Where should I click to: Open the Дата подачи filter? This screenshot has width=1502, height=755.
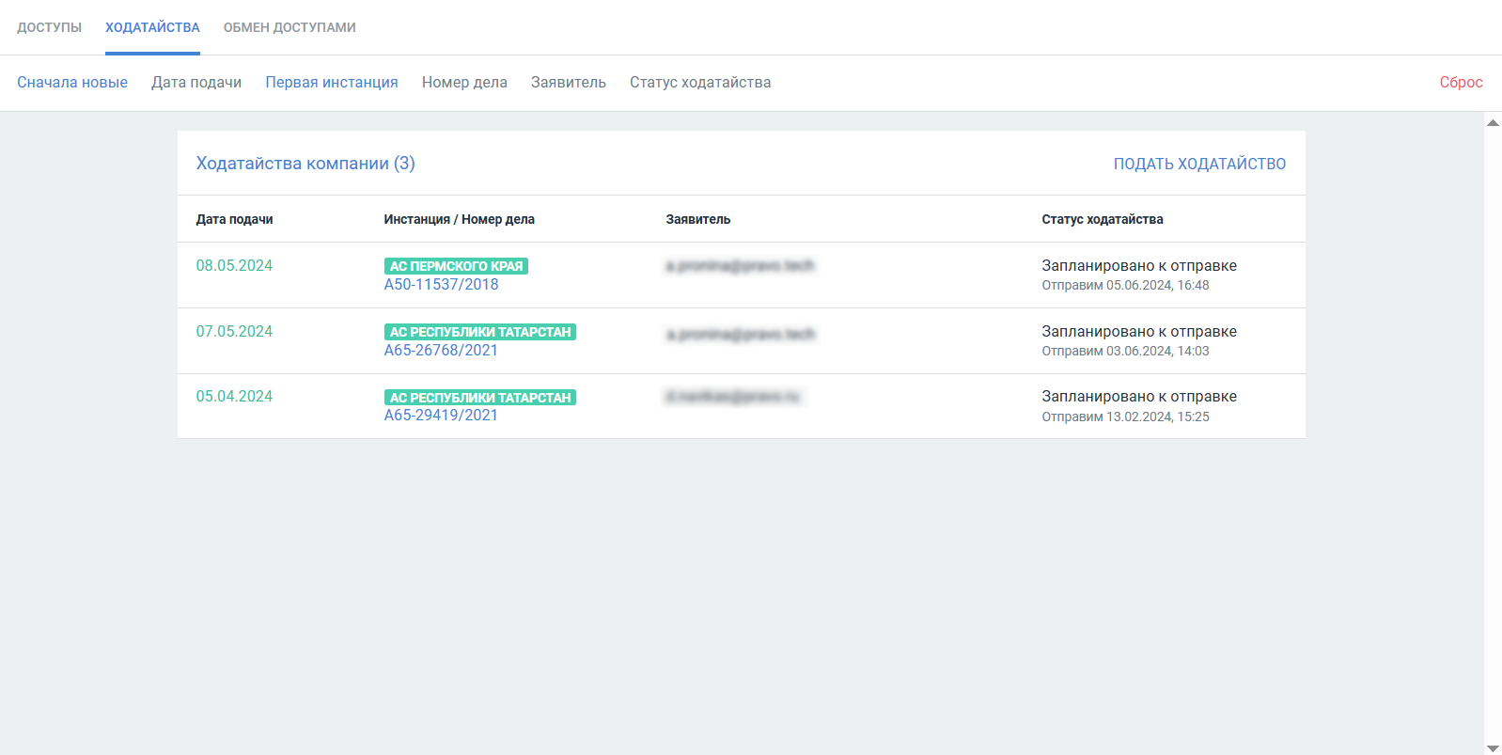click(196, 83)
